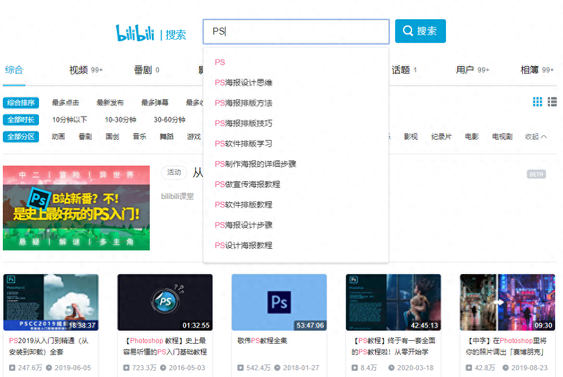Image resolution: width=563 pixels, height=377 pixels.
Task: Click clock icon beside 2016-05-03
Action: pyautogui.click(x=163, y=367)
